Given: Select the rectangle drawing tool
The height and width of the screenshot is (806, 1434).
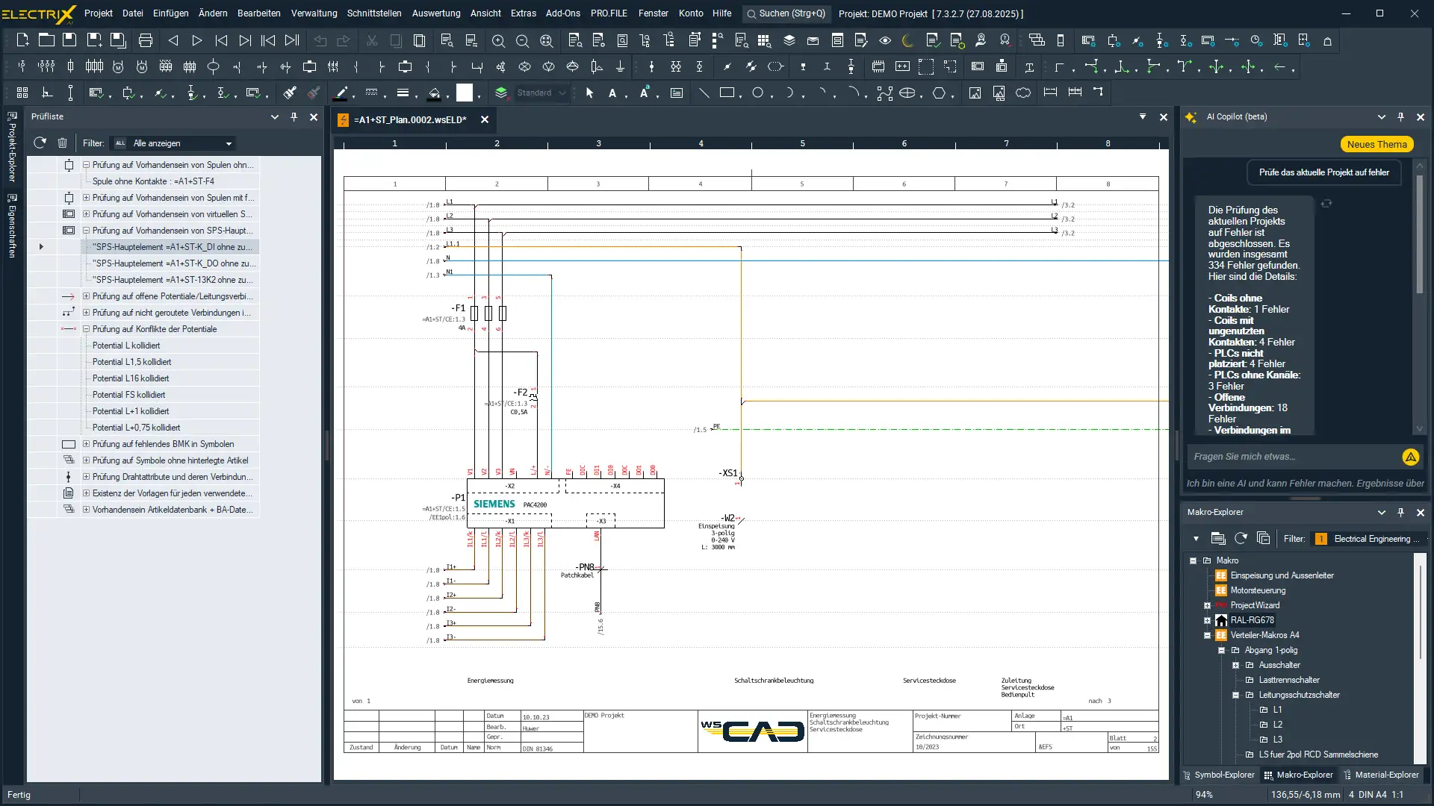Looking at the screenshot, I should point(726,93).
